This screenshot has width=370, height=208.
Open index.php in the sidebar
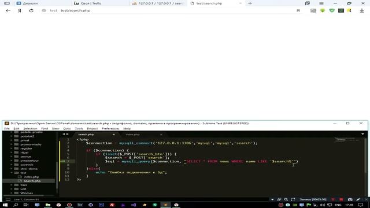(31, 177)
